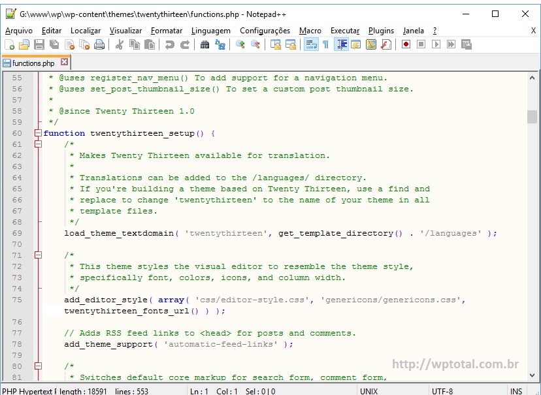
Task: Click the Find and Replace icon
Action: 220,44
